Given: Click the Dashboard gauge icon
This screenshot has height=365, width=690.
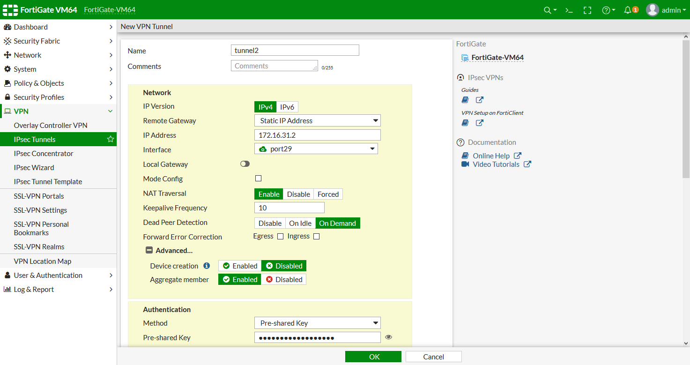Looking at the screenshot, I should tap(7, 27).
